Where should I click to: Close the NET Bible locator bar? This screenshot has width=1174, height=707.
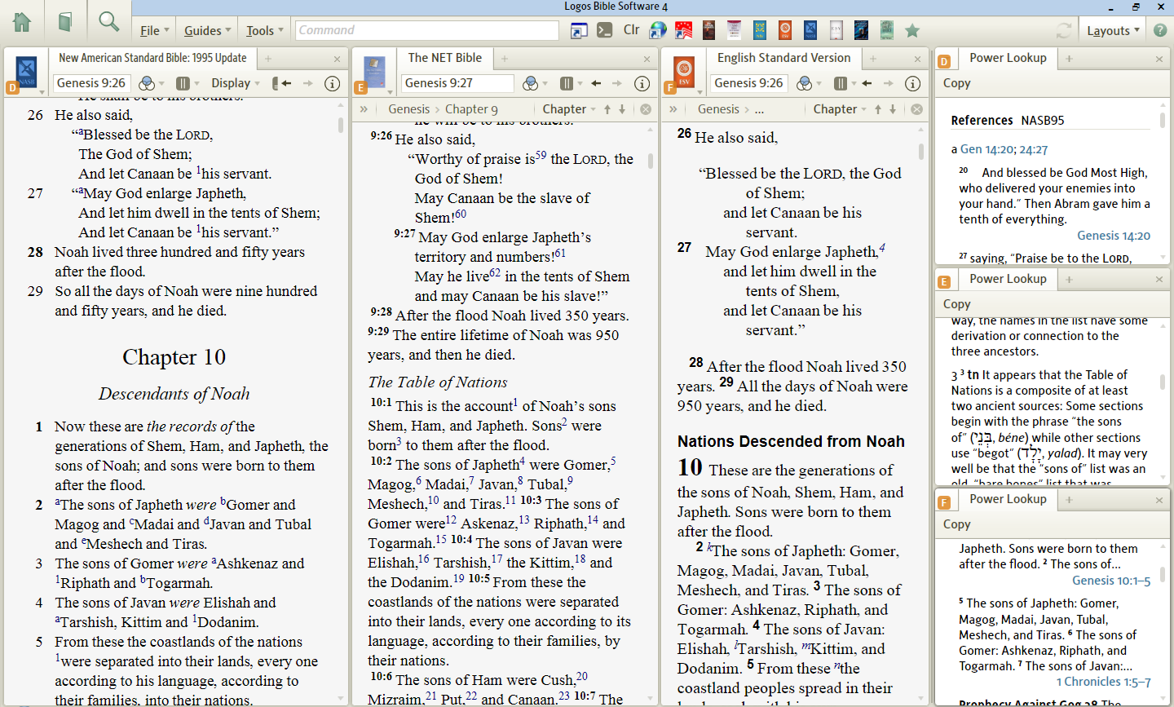click(x=646, y=109)
